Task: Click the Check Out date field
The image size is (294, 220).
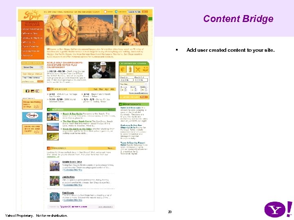Action: point(141,80)
